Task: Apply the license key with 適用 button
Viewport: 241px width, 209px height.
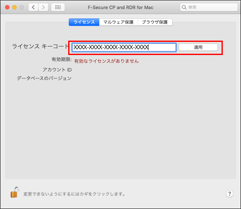Action: pyautogui.click(x=198, y=47)
